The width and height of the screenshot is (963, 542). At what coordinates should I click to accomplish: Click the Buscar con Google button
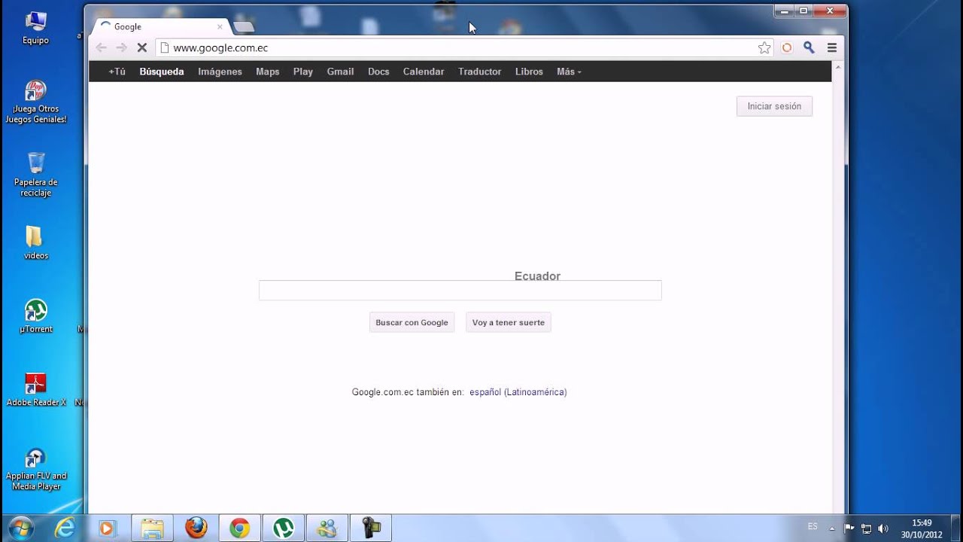tap(412, 322)
